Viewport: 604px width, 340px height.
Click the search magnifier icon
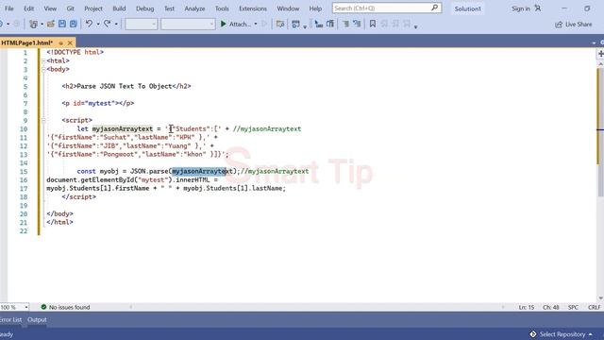[x=434, y=8]
